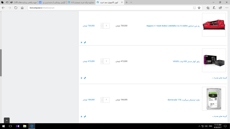Expand gift options under Barracuda 1TB
This screenshot has height=129, width=230.
tap(220, 116)
